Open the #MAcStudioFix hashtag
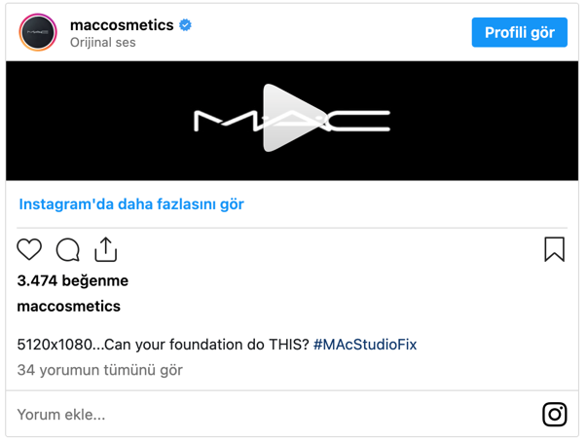Screen dimensions: 588x440 pos(365,345)
